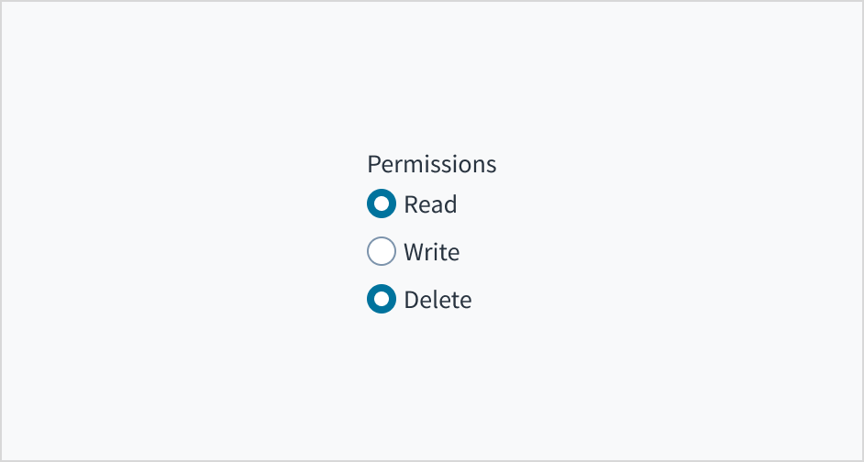The image size is (864, 462).
Task: Pick the first Permissions option
Action: pyautogui.click(x=382, y=204)
